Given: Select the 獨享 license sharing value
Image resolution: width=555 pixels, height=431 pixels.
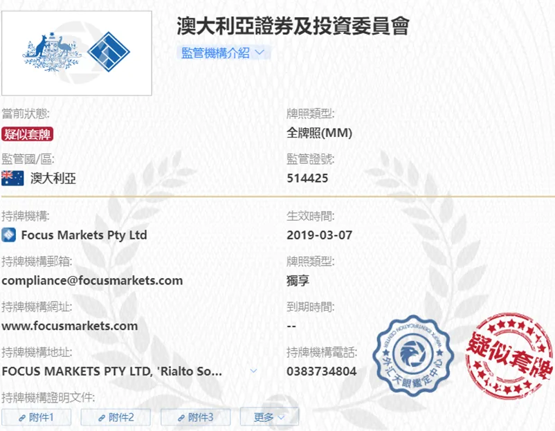Looking at the screenshot, I should click(298, 281).
